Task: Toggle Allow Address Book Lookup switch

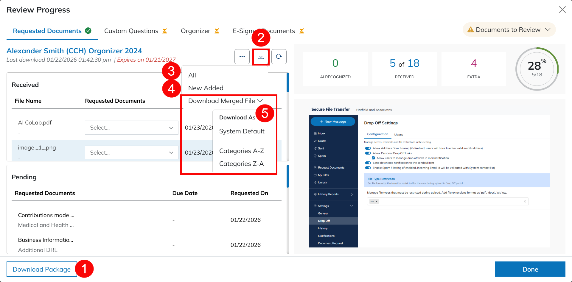Action: [368, 148]
